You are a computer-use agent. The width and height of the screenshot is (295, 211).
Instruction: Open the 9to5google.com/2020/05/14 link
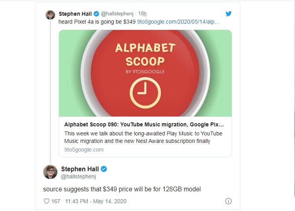[178, 22]
